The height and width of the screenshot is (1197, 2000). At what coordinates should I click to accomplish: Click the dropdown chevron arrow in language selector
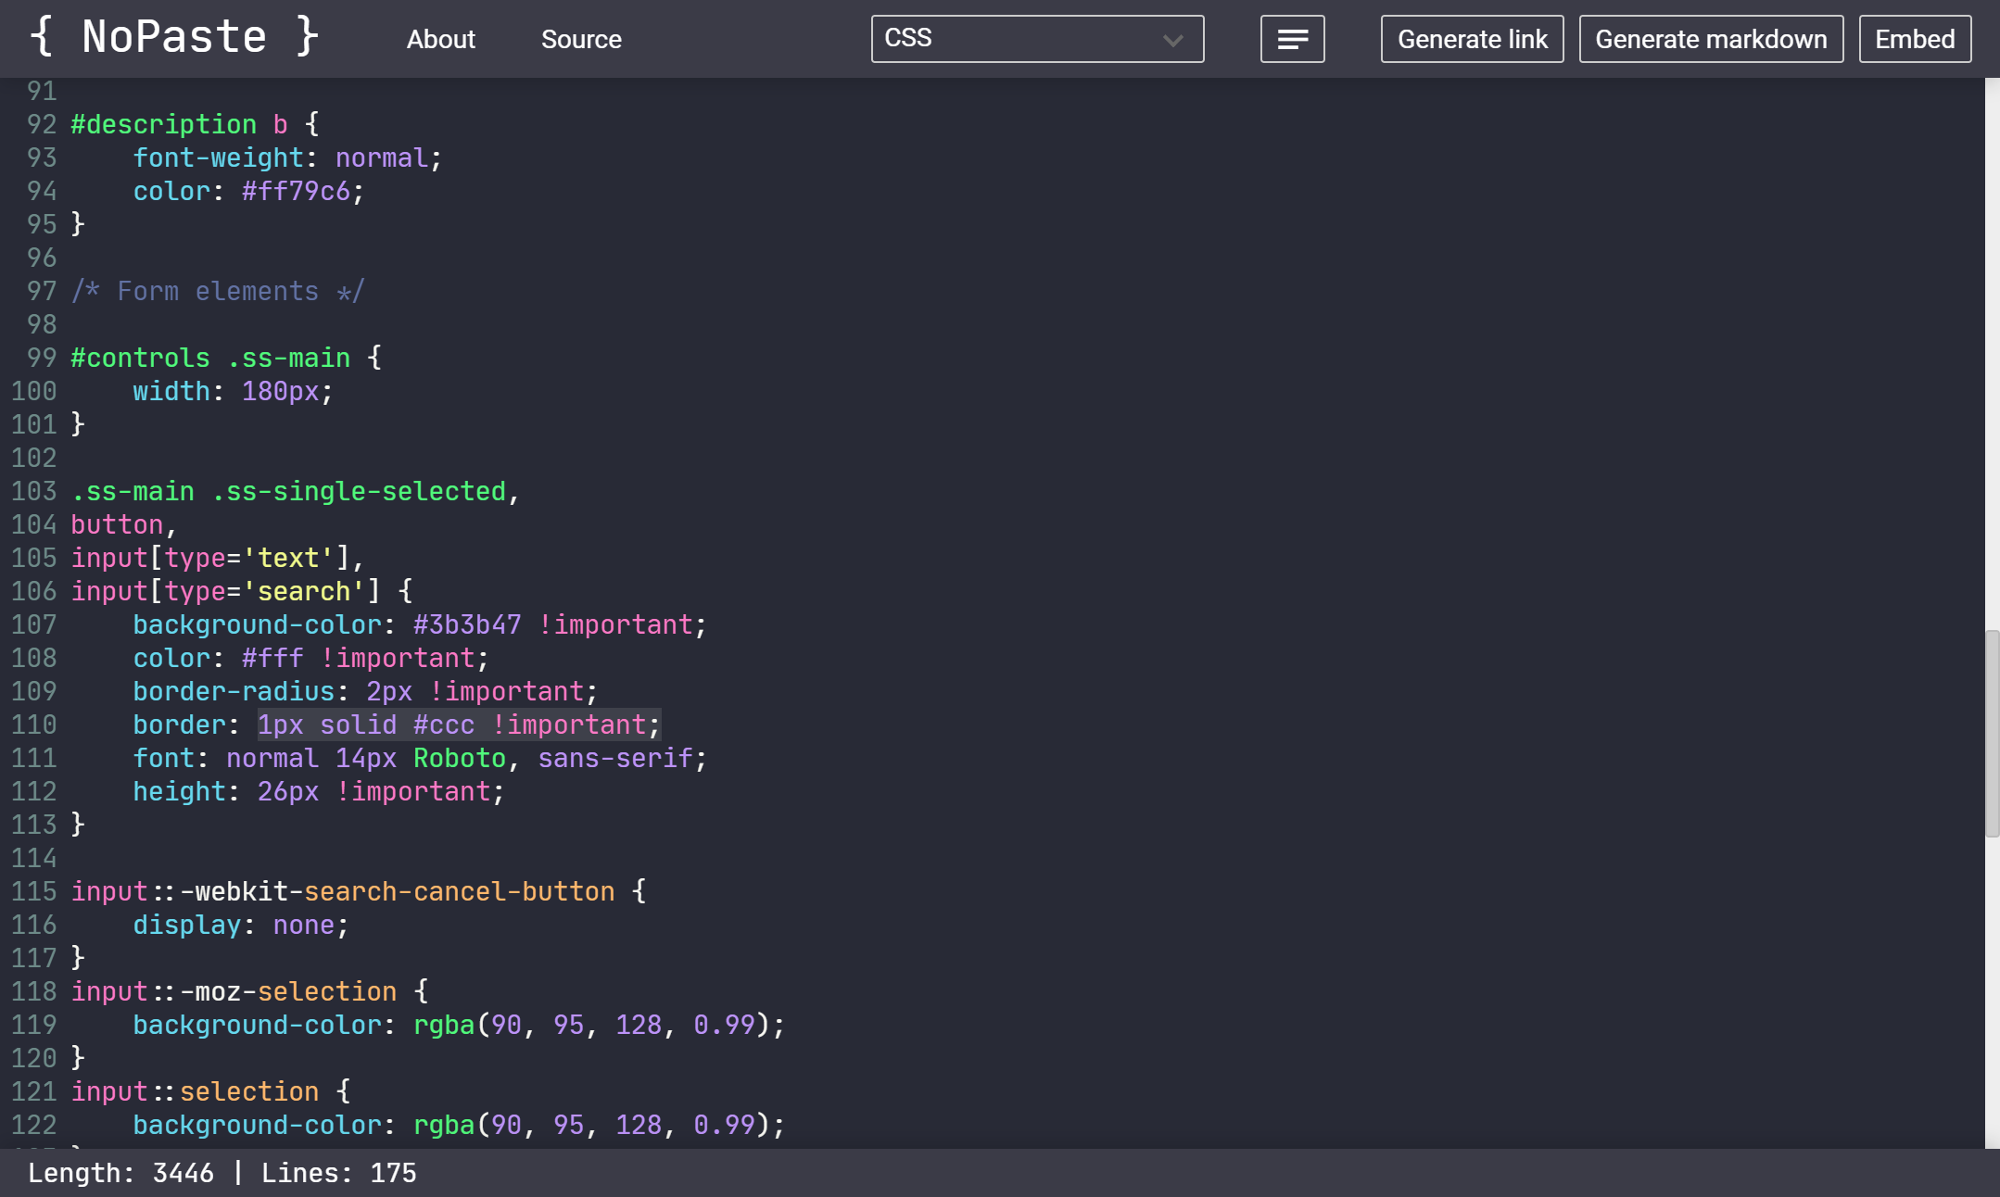point(1172,40)
